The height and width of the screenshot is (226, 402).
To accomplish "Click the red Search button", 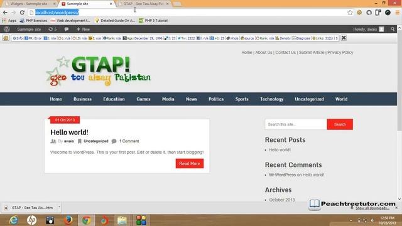I will [x=340, y=124].
